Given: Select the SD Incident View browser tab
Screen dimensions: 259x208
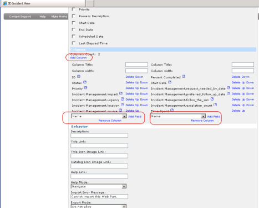Looking at the screenshot, I should click(43, 3).
